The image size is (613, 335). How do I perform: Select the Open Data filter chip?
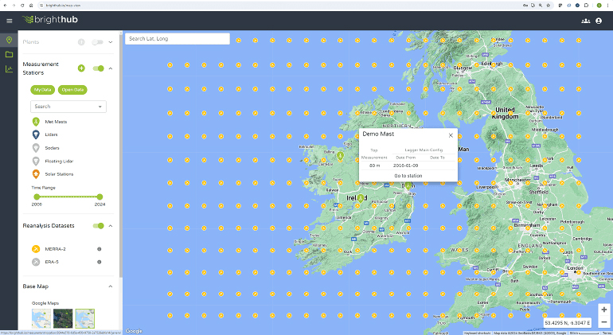pos(72,90)
